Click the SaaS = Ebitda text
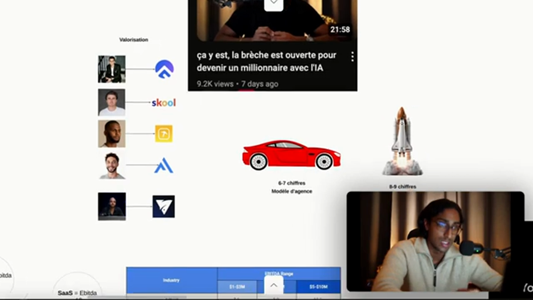Viewport: 533px width, 300px height. coord(77,293)
